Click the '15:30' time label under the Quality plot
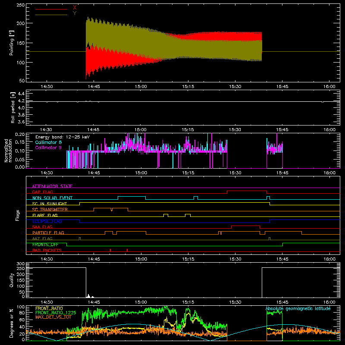The width and height of the screenshot is (345, 345). pos(235,302)
